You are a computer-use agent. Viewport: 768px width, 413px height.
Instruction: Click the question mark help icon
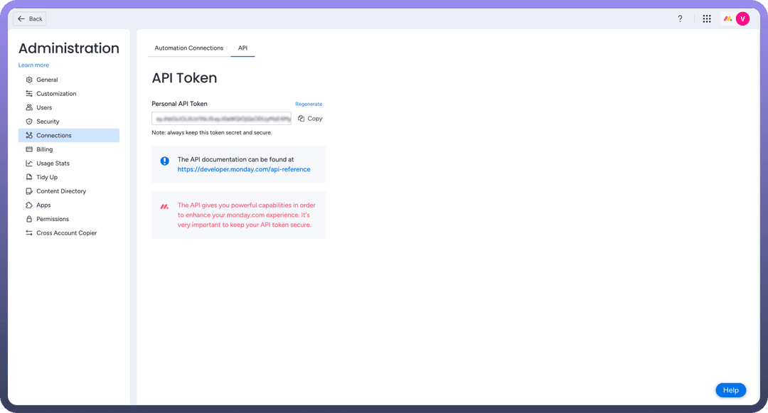pos(680,19)
